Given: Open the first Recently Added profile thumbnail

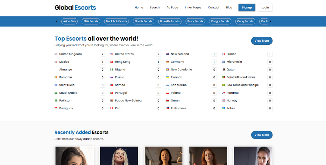Looking at the screenshot, I should (x=75, y=156).
